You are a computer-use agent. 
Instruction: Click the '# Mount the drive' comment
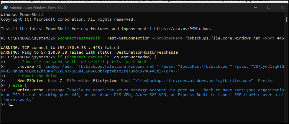[x=37, y=76]
